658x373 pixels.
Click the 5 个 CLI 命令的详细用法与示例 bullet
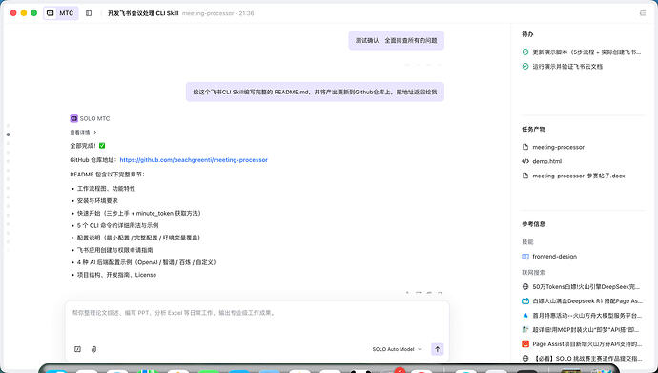pyautogui.click(x=118, y=225)
